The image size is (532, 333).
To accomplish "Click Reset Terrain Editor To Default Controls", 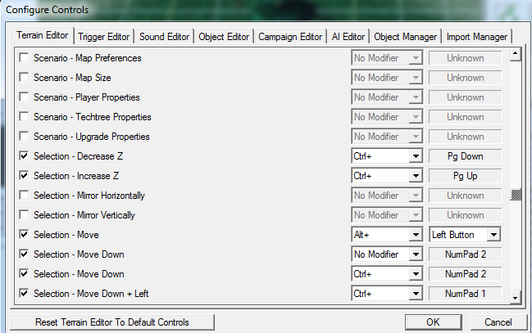I will [111, 322].
